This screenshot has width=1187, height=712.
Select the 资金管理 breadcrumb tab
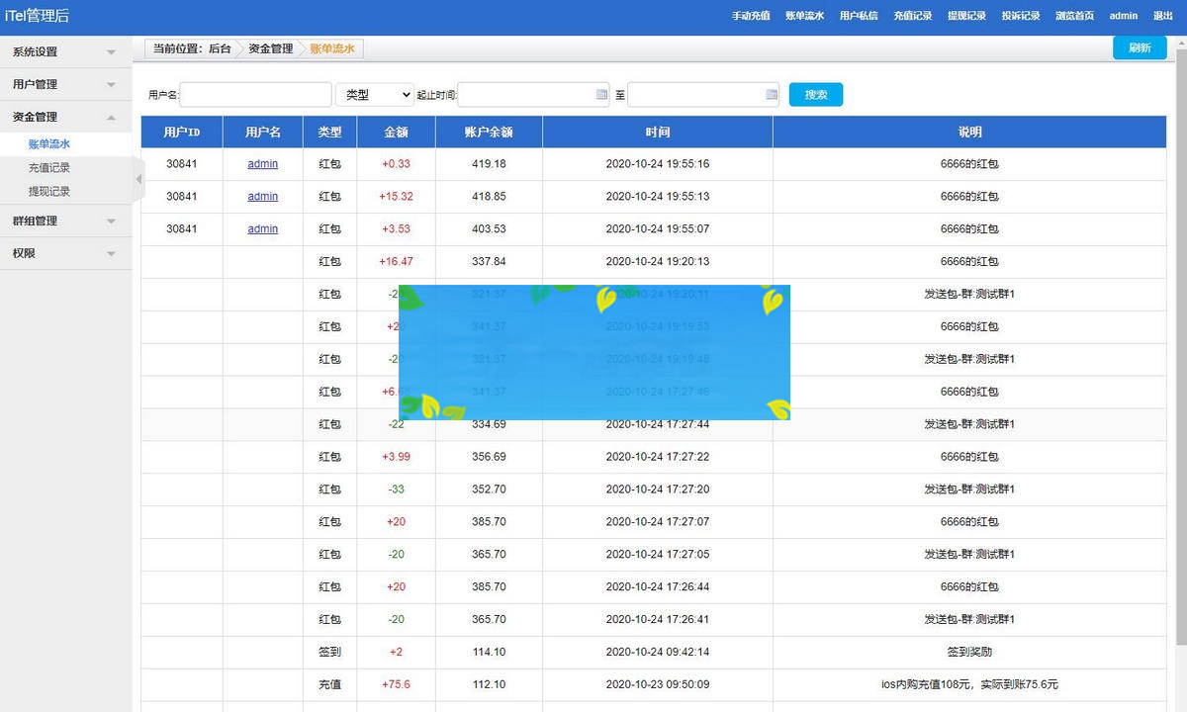tap(268, 47)
